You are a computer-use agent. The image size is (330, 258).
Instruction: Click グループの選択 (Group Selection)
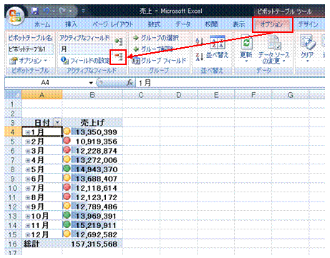point(155,38)
